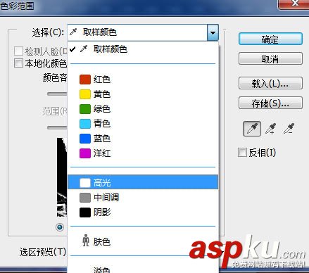
Task: Select the add-to-sample eyedropper tool
Action: coord(270,129)
